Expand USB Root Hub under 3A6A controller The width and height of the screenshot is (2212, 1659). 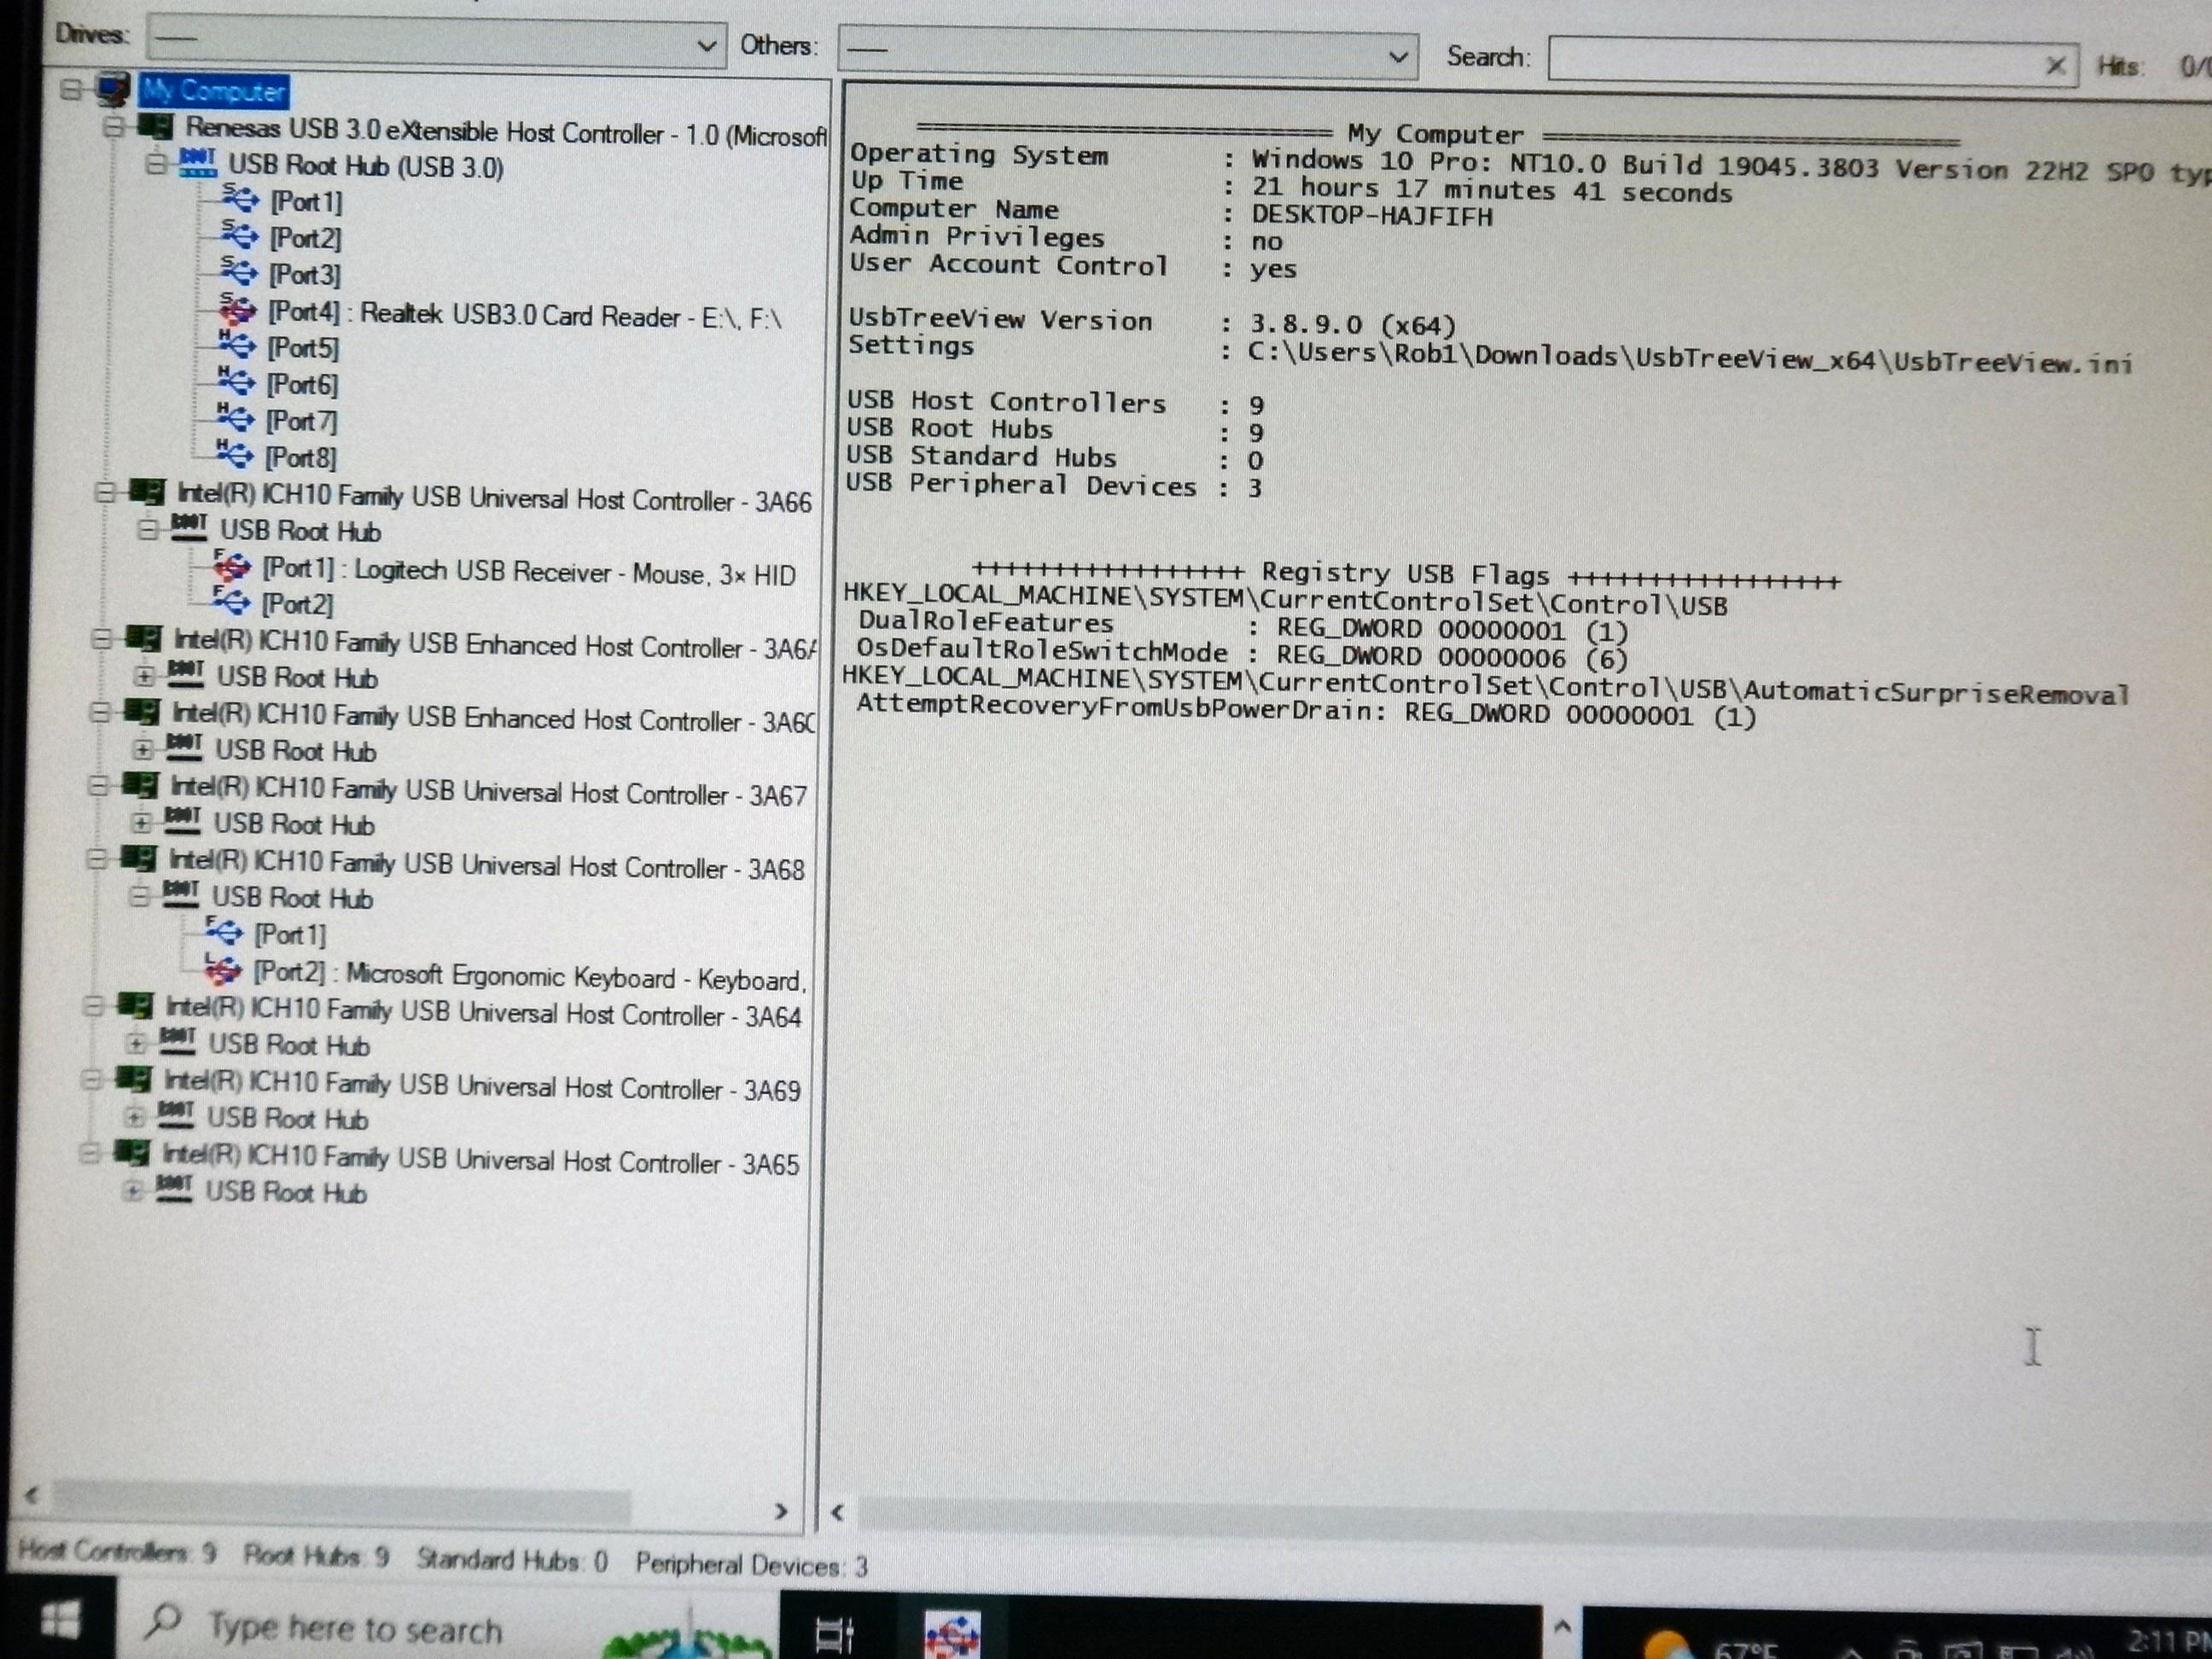pos(144,676)
